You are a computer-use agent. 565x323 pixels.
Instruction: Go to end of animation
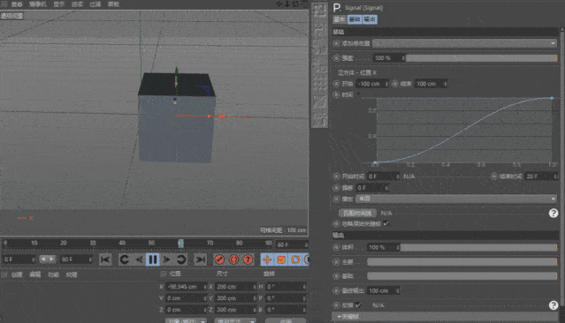pos(200,259)
